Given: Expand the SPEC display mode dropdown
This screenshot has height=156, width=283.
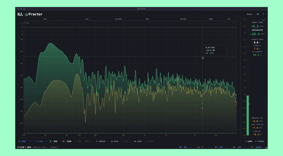Looking at the screenshot, I should (30, 142).
